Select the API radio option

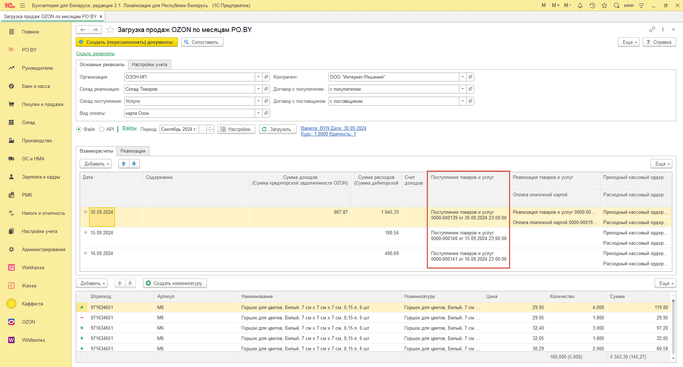point(102,129)
